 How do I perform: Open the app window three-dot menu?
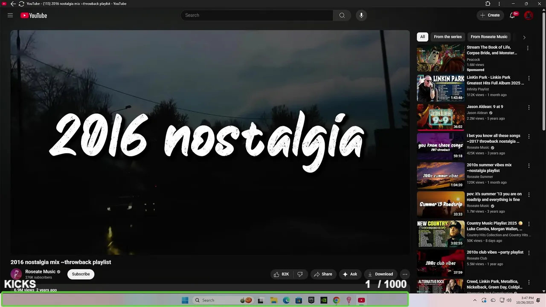(499, 4)
